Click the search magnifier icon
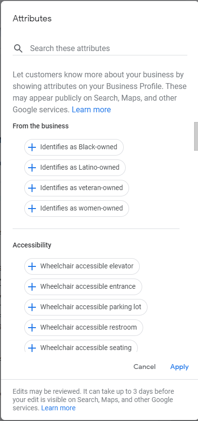 click(x=18, y=48)
